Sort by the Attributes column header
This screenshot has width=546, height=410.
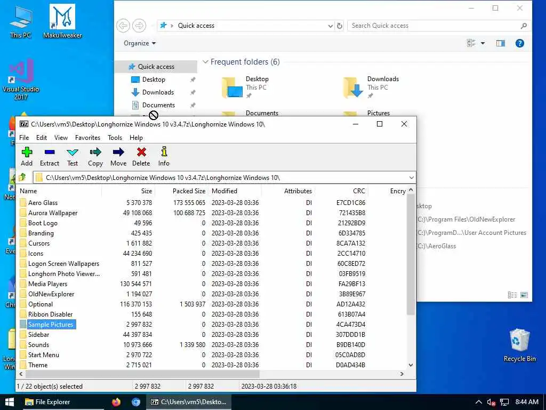288,191
